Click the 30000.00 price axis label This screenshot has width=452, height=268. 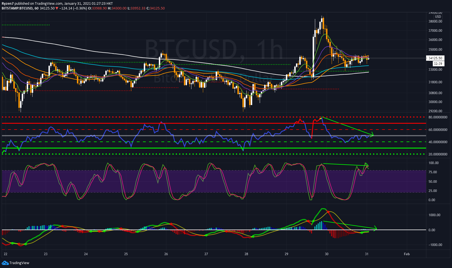coord(435,102)
